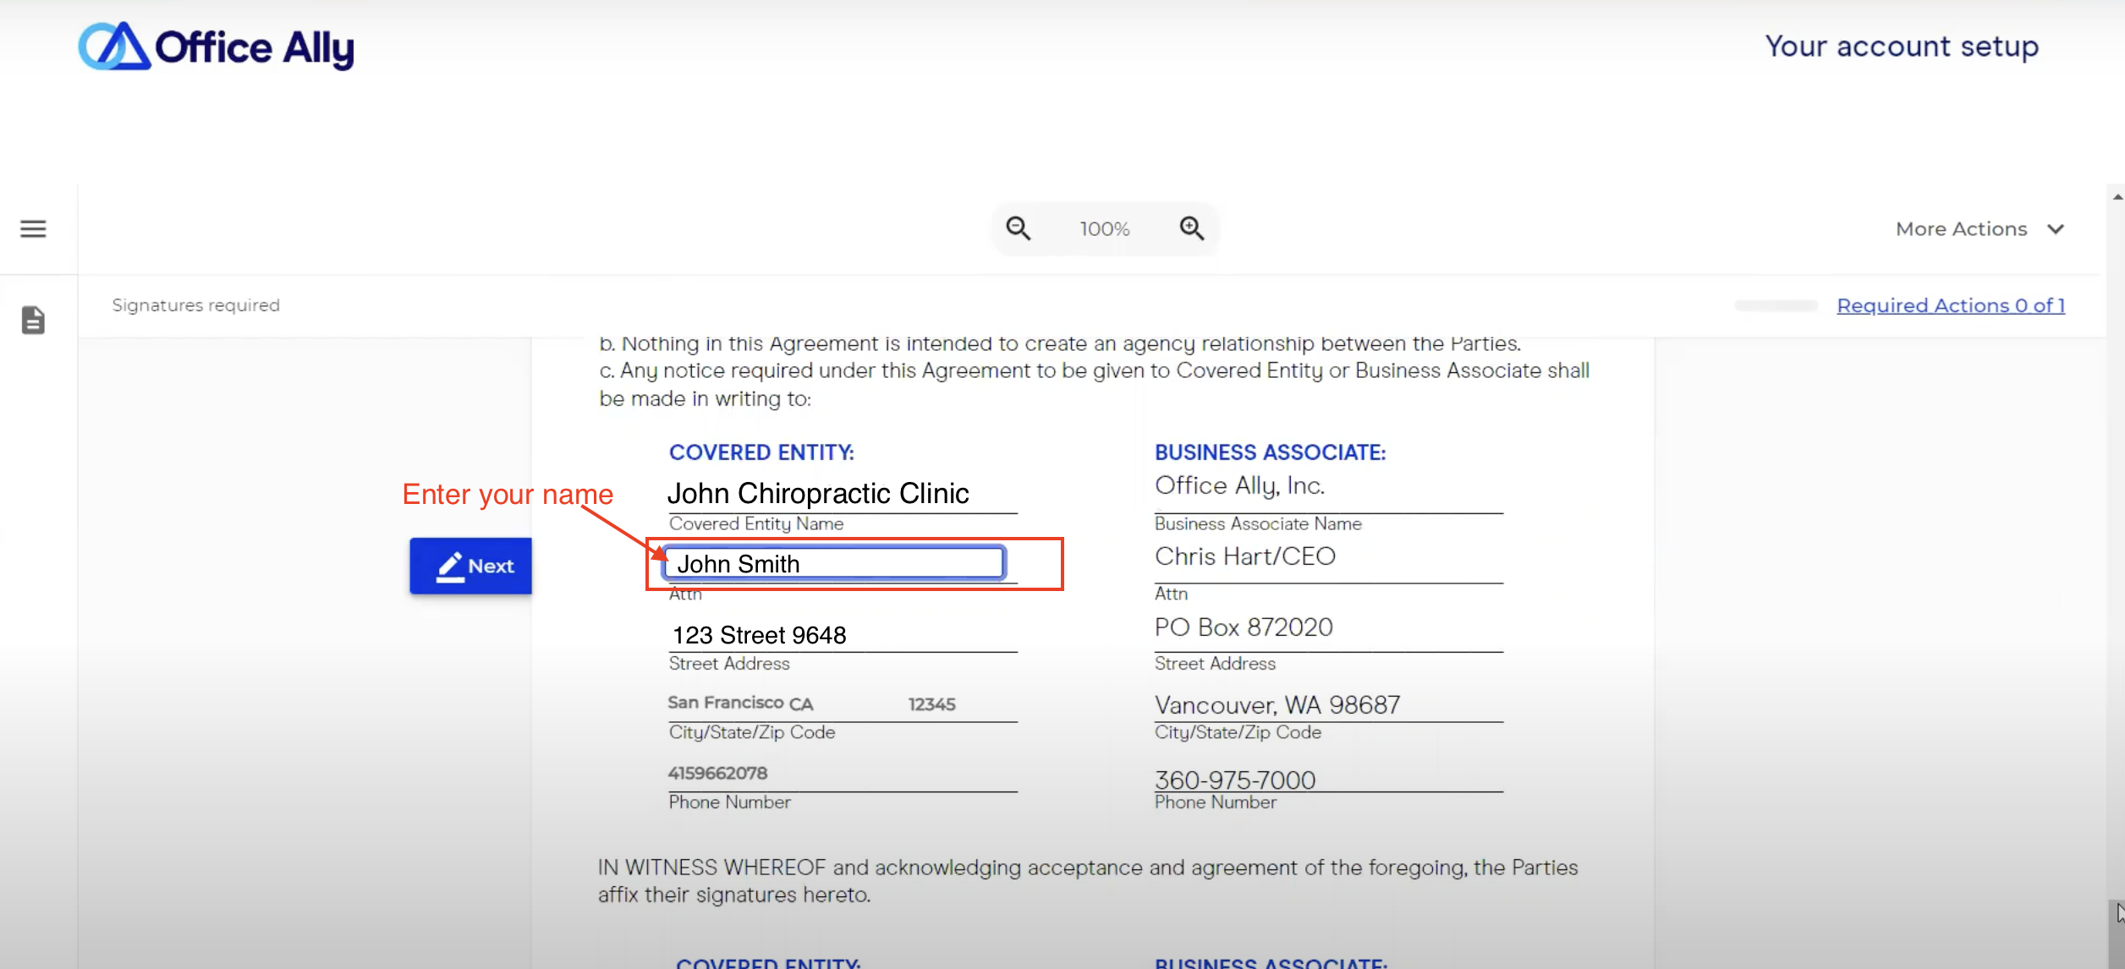
Task: Click the Vancouver, WA 98687 text
Action: 1277,705
